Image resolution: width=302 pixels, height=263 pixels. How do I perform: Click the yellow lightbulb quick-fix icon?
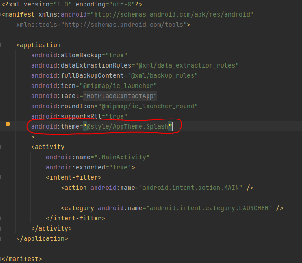point(8,125)
